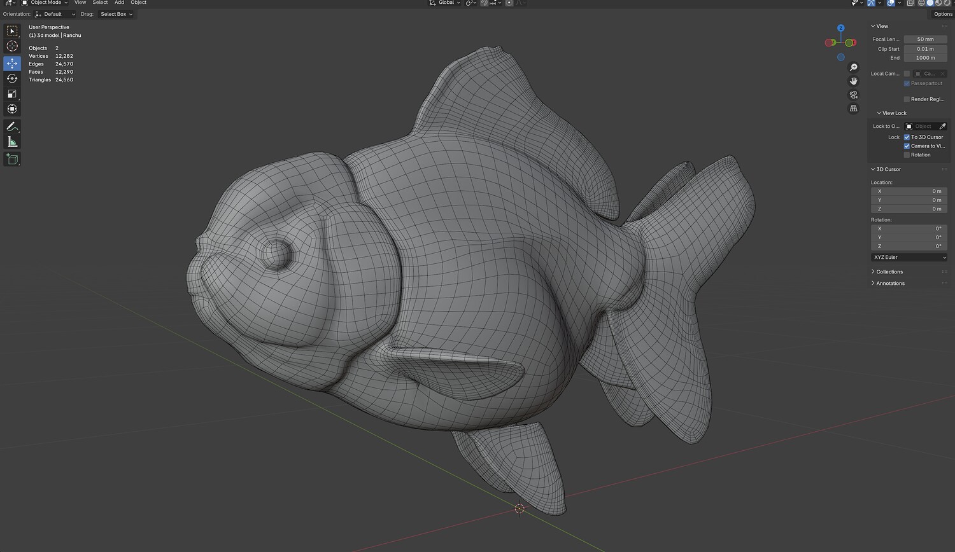This screenshot has width=955, height=552.
Task: Open the Object menu
Action: [139, 3]
